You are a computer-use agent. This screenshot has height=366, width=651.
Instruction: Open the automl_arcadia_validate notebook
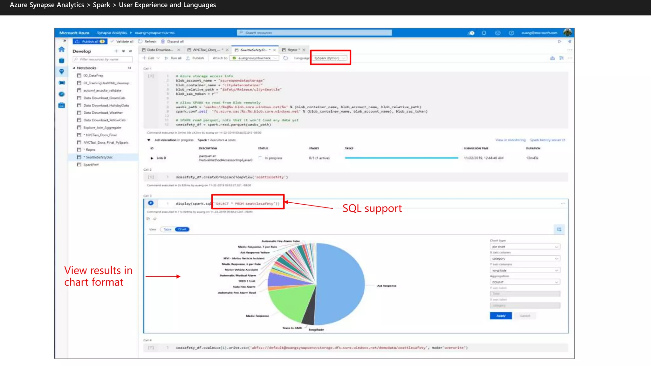102,91
